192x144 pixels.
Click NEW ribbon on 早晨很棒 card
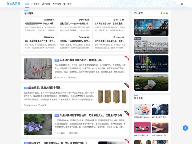pyautogui.click(x=127, y=113)
